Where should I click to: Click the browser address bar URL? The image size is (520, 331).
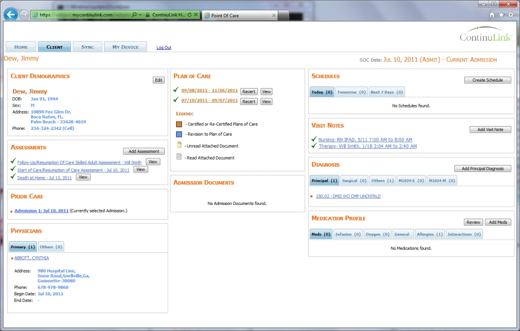click(84, 15)
